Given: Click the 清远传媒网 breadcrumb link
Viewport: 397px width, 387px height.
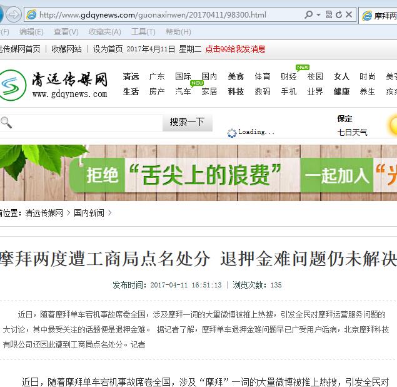Looking at the screenshot, I should click(44, 213).
